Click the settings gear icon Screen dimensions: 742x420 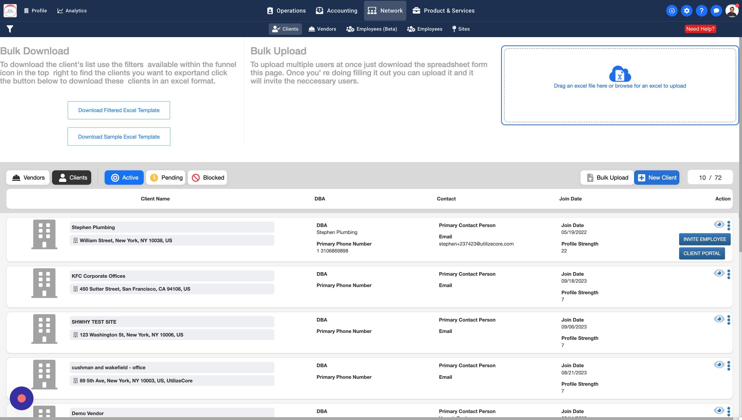(x=687, y=11)
